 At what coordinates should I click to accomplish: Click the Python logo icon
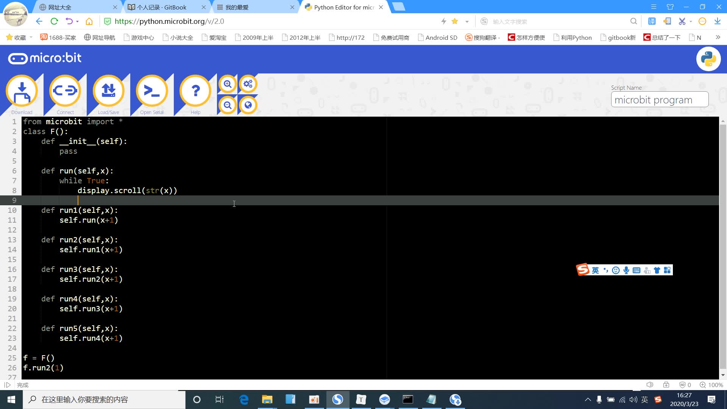pyautogui.click(x=708, y=59)
